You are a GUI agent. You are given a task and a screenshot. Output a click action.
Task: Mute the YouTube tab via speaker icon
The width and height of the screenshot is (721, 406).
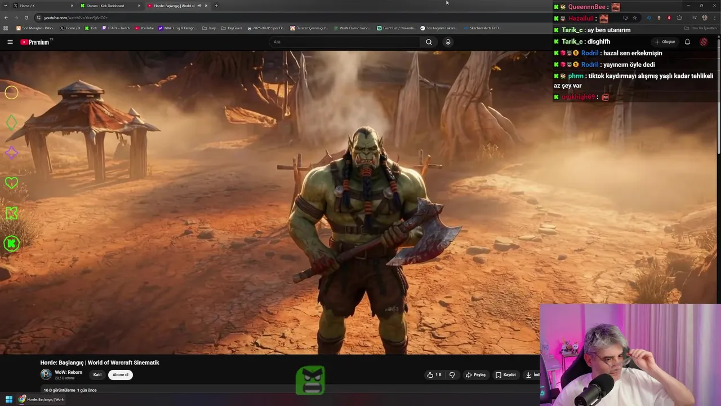point(199,6)
